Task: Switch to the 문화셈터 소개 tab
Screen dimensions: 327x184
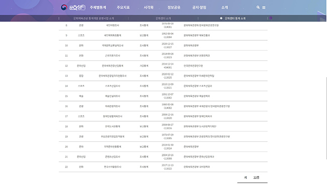Action: [x=163, y=18]
